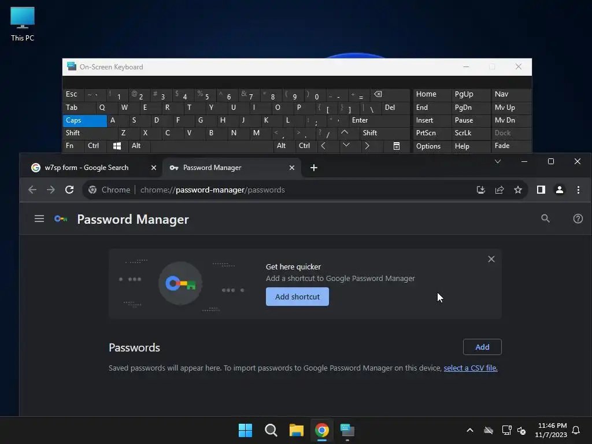Toggle left Shift key on On-Screen Keyboard

[90, 133]
